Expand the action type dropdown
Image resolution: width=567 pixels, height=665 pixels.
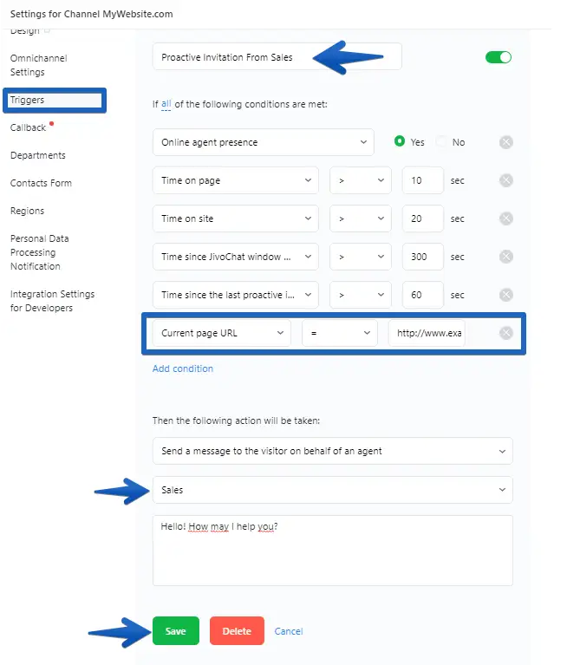pos(332,451)
